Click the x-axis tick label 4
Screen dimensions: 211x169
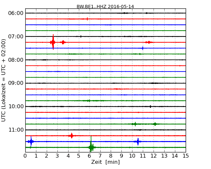(68, 156)
